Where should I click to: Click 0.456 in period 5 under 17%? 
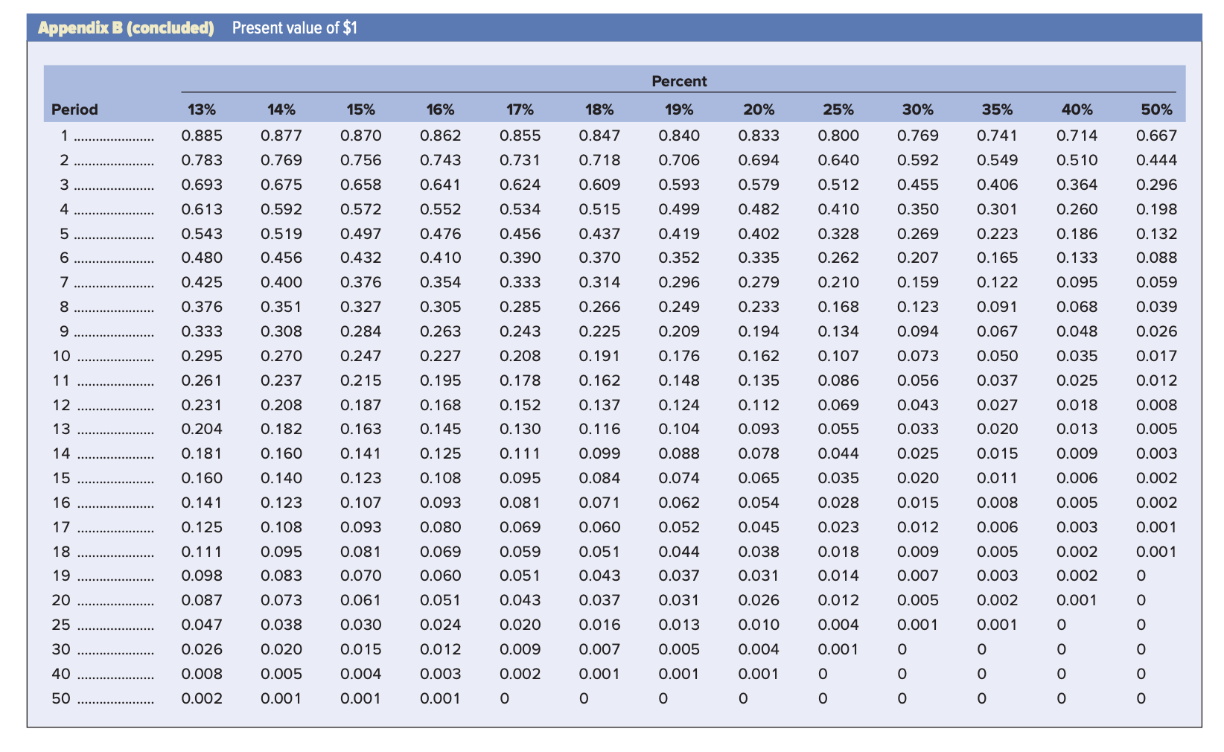click(x=520, y=234)
